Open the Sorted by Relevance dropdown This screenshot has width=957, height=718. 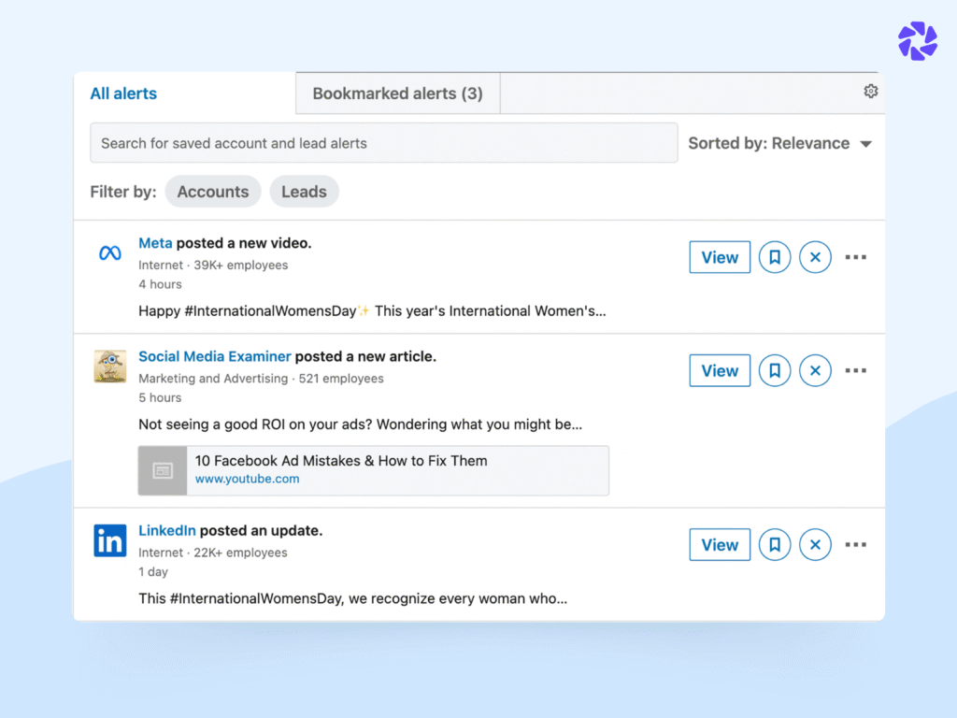(781, 143)
